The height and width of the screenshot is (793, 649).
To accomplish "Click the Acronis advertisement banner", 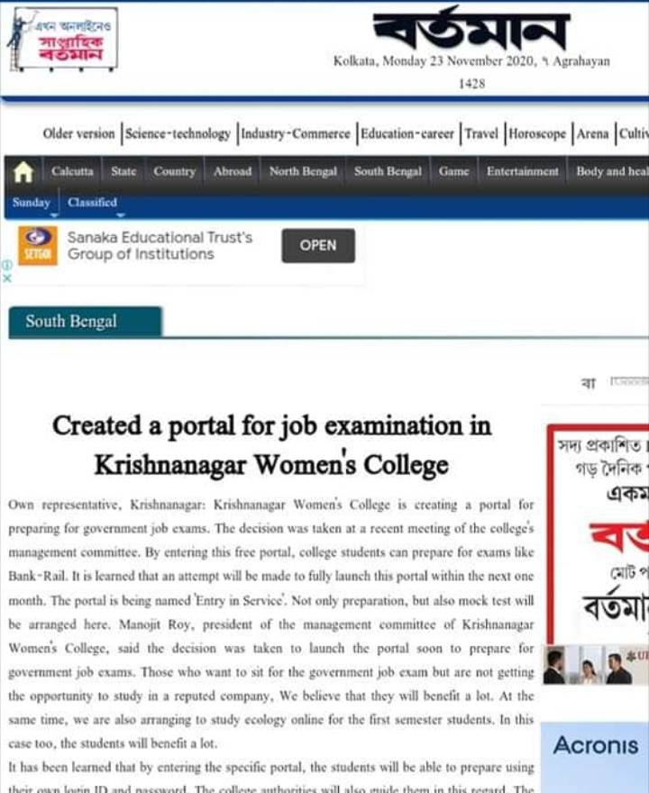I will (595, 757).
